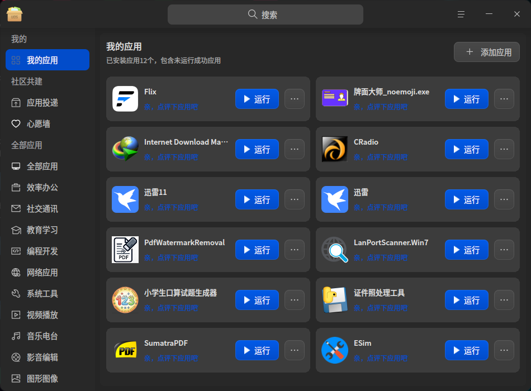Open more options for Internet Download Manager
This screenshot has height=391, width=531.
(x=294, y=149)
